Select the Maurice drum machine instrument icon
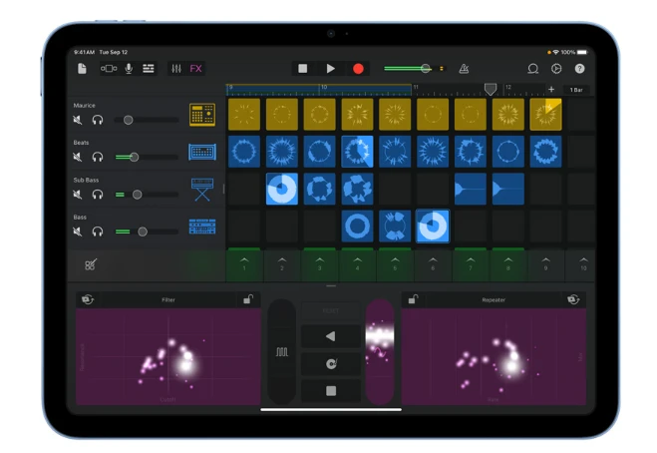The height and width of the screenshot is (453, 657). tap(202, 115)
